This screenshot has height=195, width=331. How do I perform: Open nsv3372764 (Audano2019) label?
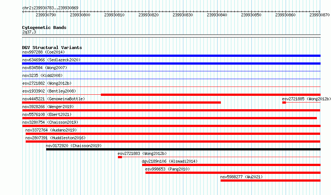[x=51, y=130]
